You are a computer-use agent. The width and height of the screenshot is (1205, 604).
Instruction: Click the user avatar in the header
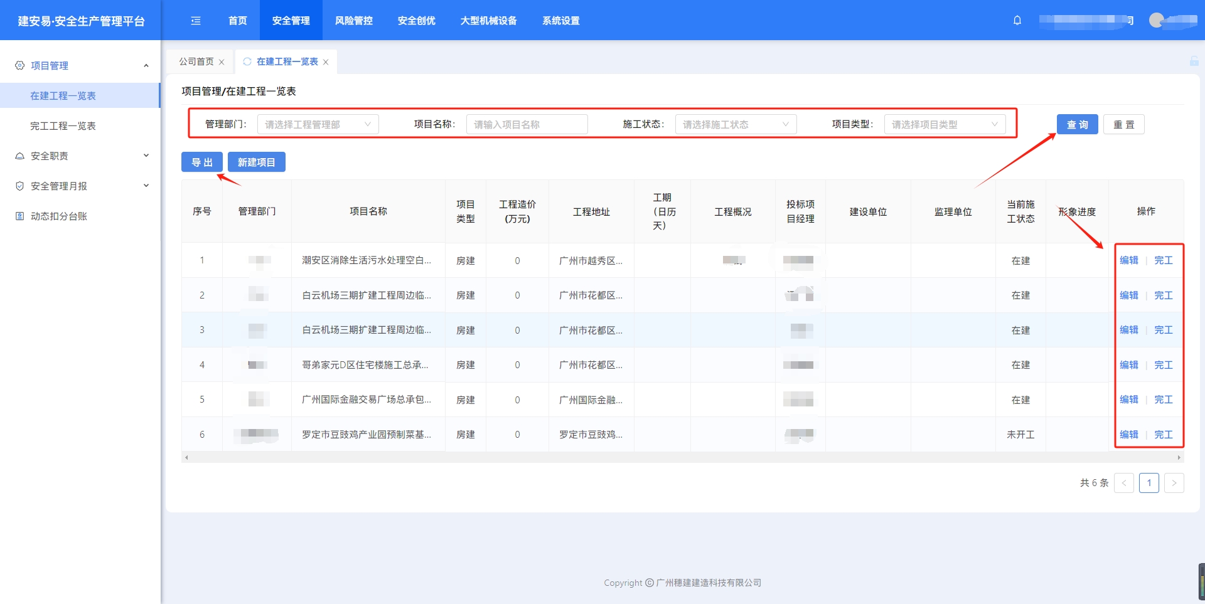pyautogui.click(x=1157, y=20)
